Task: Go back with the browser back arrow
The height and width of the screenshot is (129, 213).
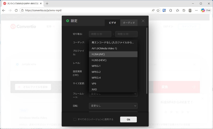Action: coord(4,10)
